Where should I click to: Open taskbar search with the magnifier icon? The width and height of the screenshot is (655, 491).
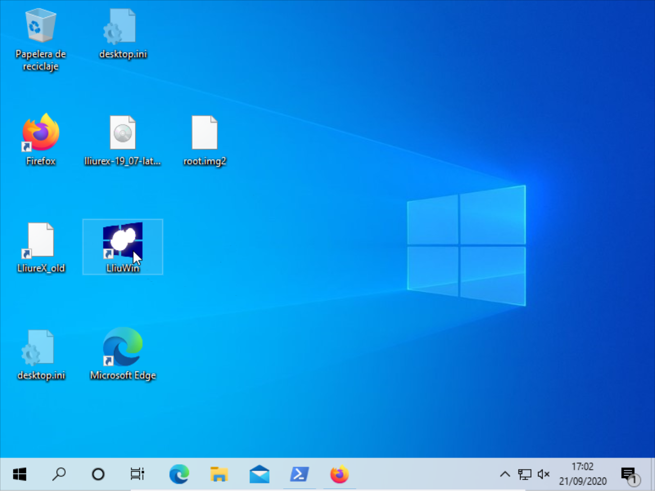pos(59,475)
